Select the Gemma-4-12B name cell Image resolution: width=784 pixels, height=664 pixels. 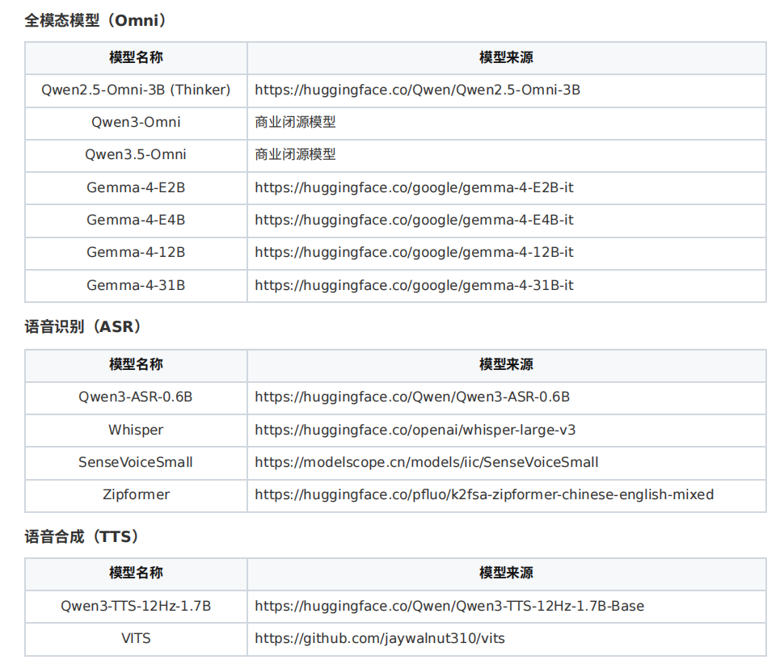pos(136,253)
